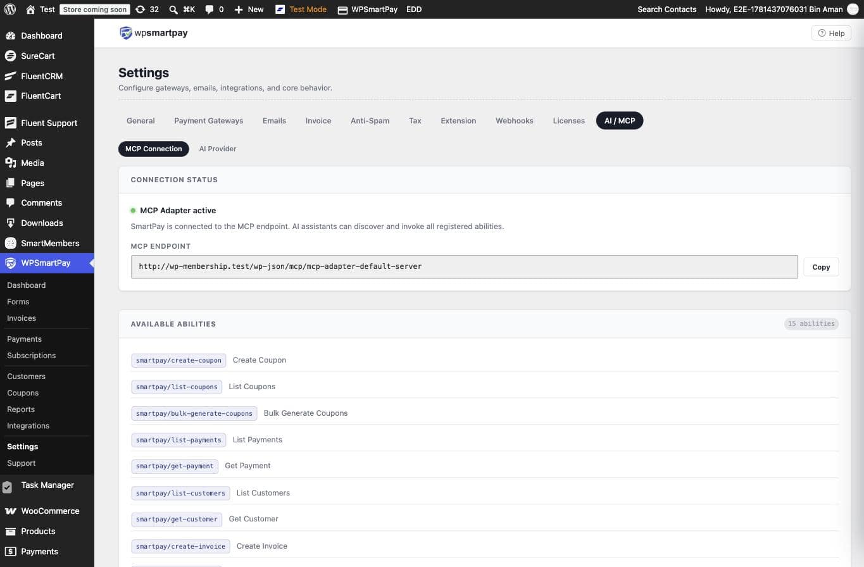Open Integrations in WPSmartPay submenu
The image size is (864, 567).
tap(28, 426)
